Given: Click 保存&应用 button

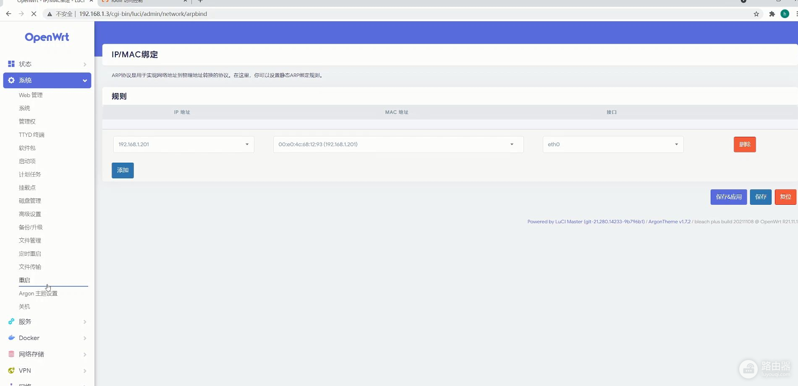Looking at the screenshot, I should (x=729, y=197).
